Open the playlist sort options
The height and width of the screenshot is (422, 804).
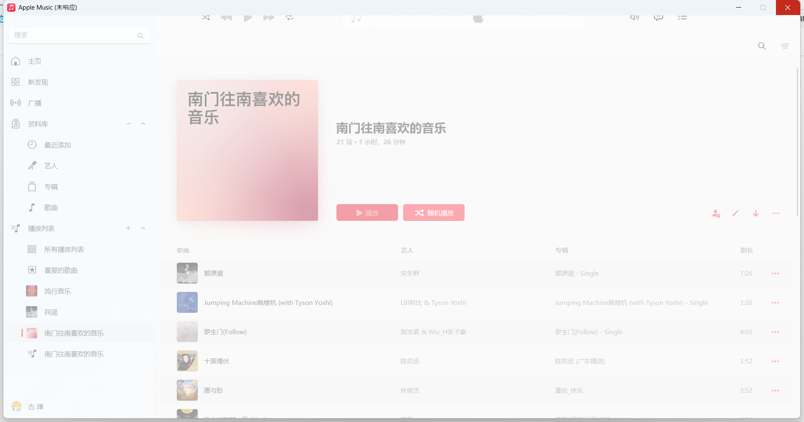pyautogui.click(x=785, y=46)
